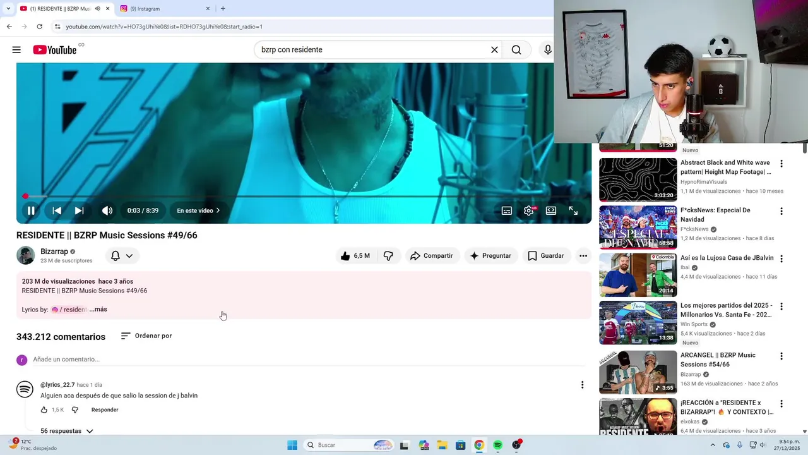The image size is (808, 455).
Task: Click the Preguntar button
Action: pos(490,256)
